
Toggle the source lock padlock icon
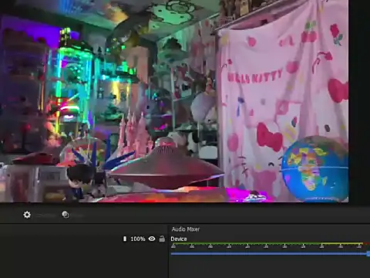click(162, 239)
